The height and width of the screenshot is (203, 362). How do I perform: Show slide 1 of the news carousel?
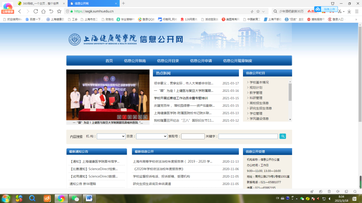point(119,117)
